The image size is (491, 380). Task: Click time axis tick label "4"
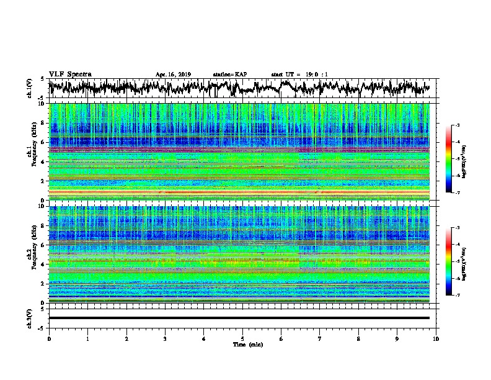[204, 339]
